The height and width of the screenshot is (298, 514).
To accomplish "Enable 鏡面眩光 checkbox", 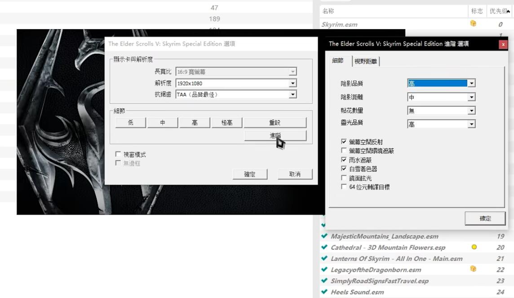I will [344, 177].
